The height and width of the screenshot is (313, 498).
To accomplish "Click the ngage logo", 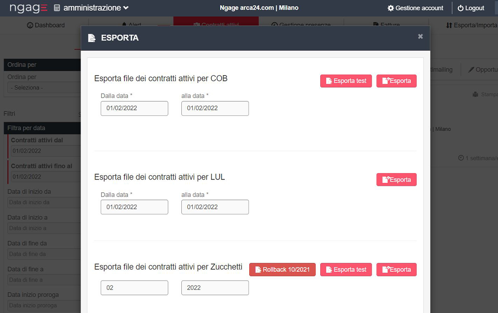I will coord(28,8).
